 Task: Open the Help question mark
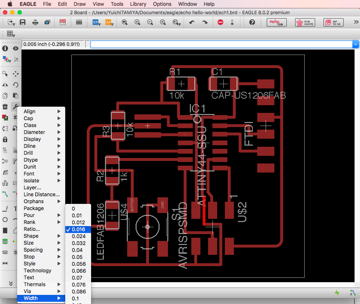point(252,22)
